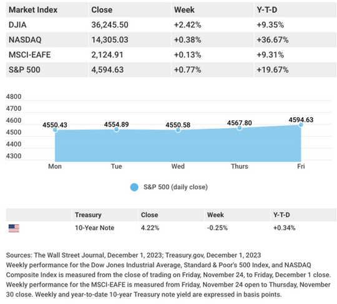Select the Thursday data point 4567.80
Viewport: 337px width, 304px height.
point(240,128)
